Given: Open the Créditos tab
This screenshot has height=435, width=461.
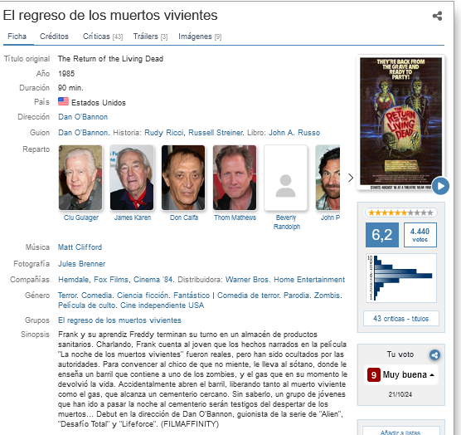Looking at the screenshot, I should [54, 37].
